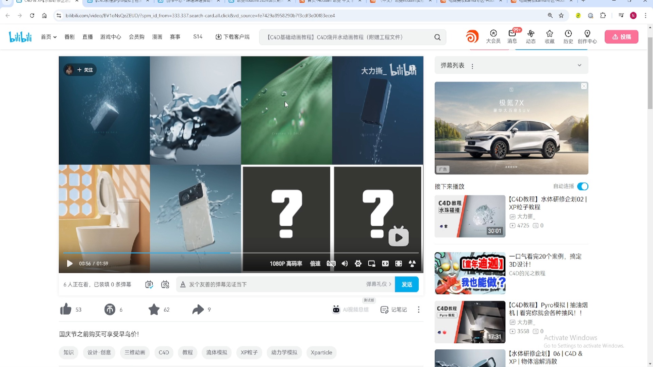Click the Bilibili home logo icon
Image resolution: width=653 pixels, height=367 pixels.
(x=20, y=37)
